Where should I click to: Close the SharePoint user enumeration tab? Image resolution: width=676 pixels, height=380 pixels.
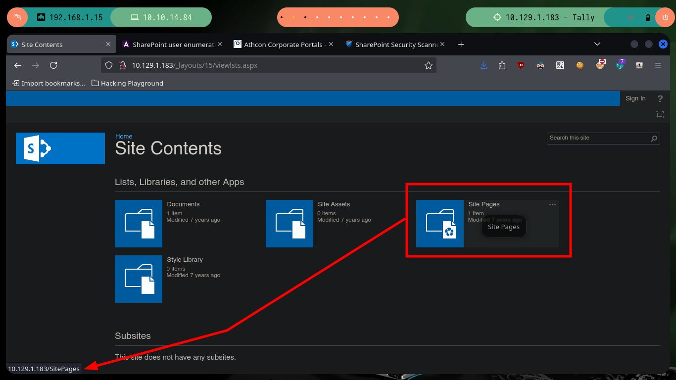(220, 44)
